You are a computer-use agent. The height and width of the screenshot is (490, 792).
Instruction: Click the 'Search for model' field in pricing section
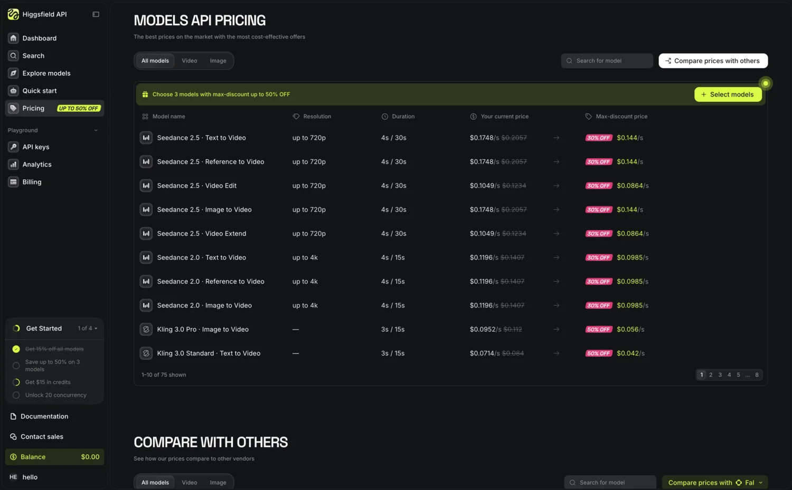(607, 61)
